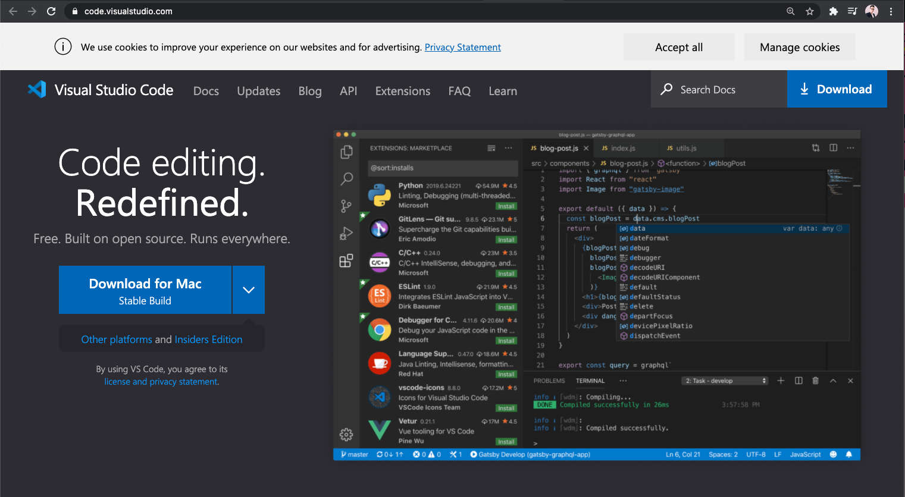905x497 pixels.
Task: Open the media control playlist icon
Action: click(x=853, y=11)
